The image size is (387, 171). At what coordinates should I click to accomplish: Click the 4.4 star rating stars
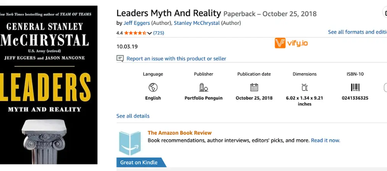pyautogui.click(x=135, y=33)
